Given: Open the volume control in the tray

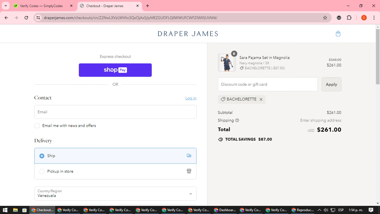Looking at the screenshot, I should pyautogui.click(x=326, y=210).
